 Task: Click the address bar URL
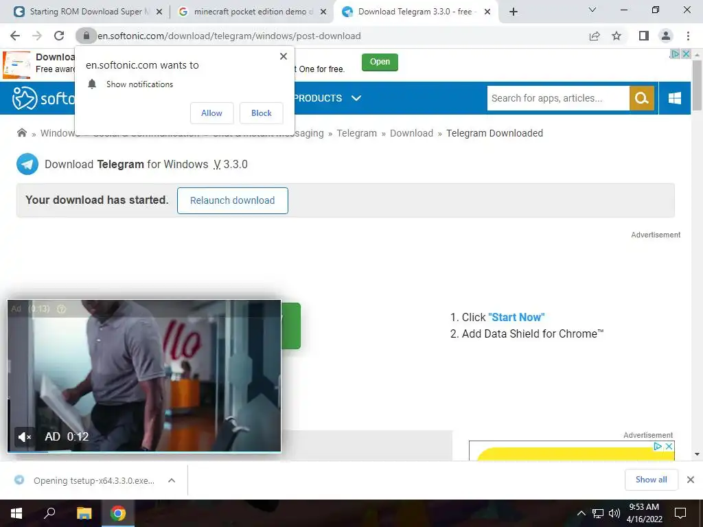(229, 36)
